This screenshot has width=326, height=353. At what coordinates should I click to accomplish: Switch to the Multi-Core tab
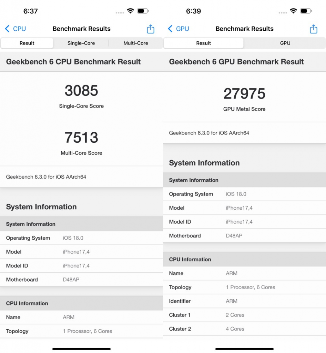136,43
